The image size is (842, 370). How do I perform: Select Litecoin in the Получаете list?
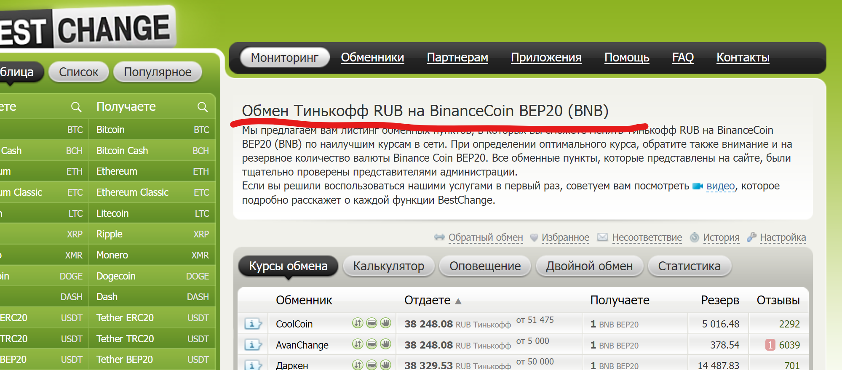click(152, 213)
